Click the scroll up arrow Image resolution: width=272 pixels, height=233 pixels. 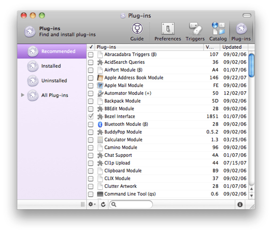(251, 189)
